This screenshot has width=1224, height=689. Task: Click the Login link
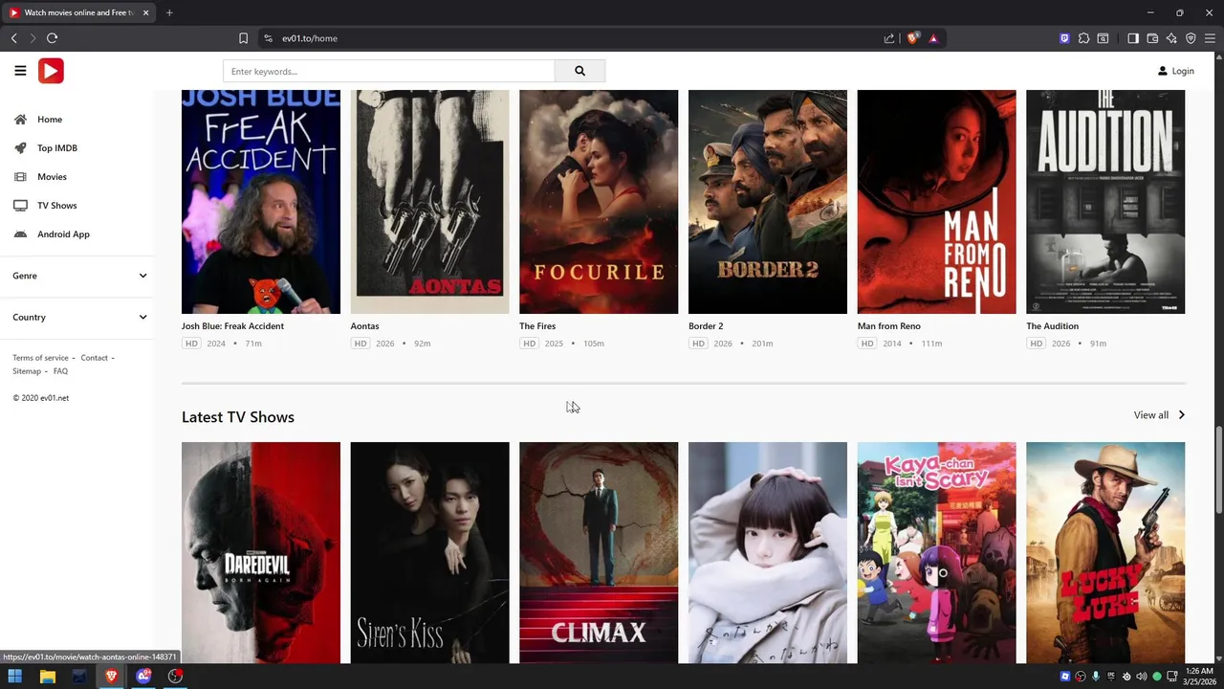[1183, 71]
